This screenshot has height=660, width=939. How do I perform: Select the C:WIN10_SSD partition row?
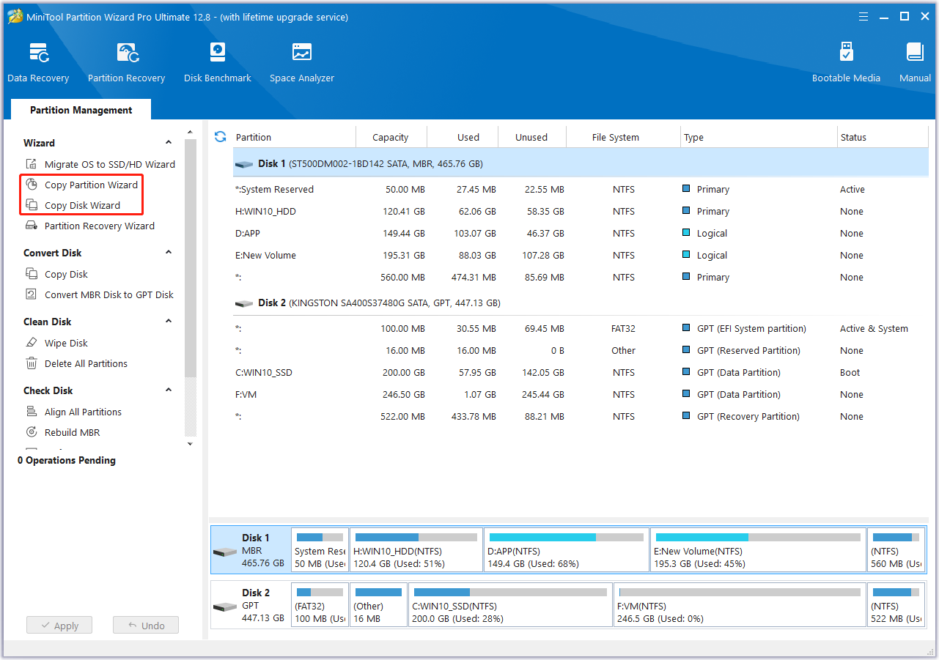(x=581, y=372)
